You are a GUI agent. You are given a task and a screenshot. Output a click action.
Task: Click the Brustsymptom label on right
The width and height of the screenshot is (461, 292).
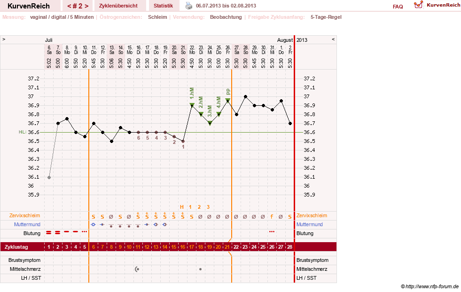(x=313, y=260)
